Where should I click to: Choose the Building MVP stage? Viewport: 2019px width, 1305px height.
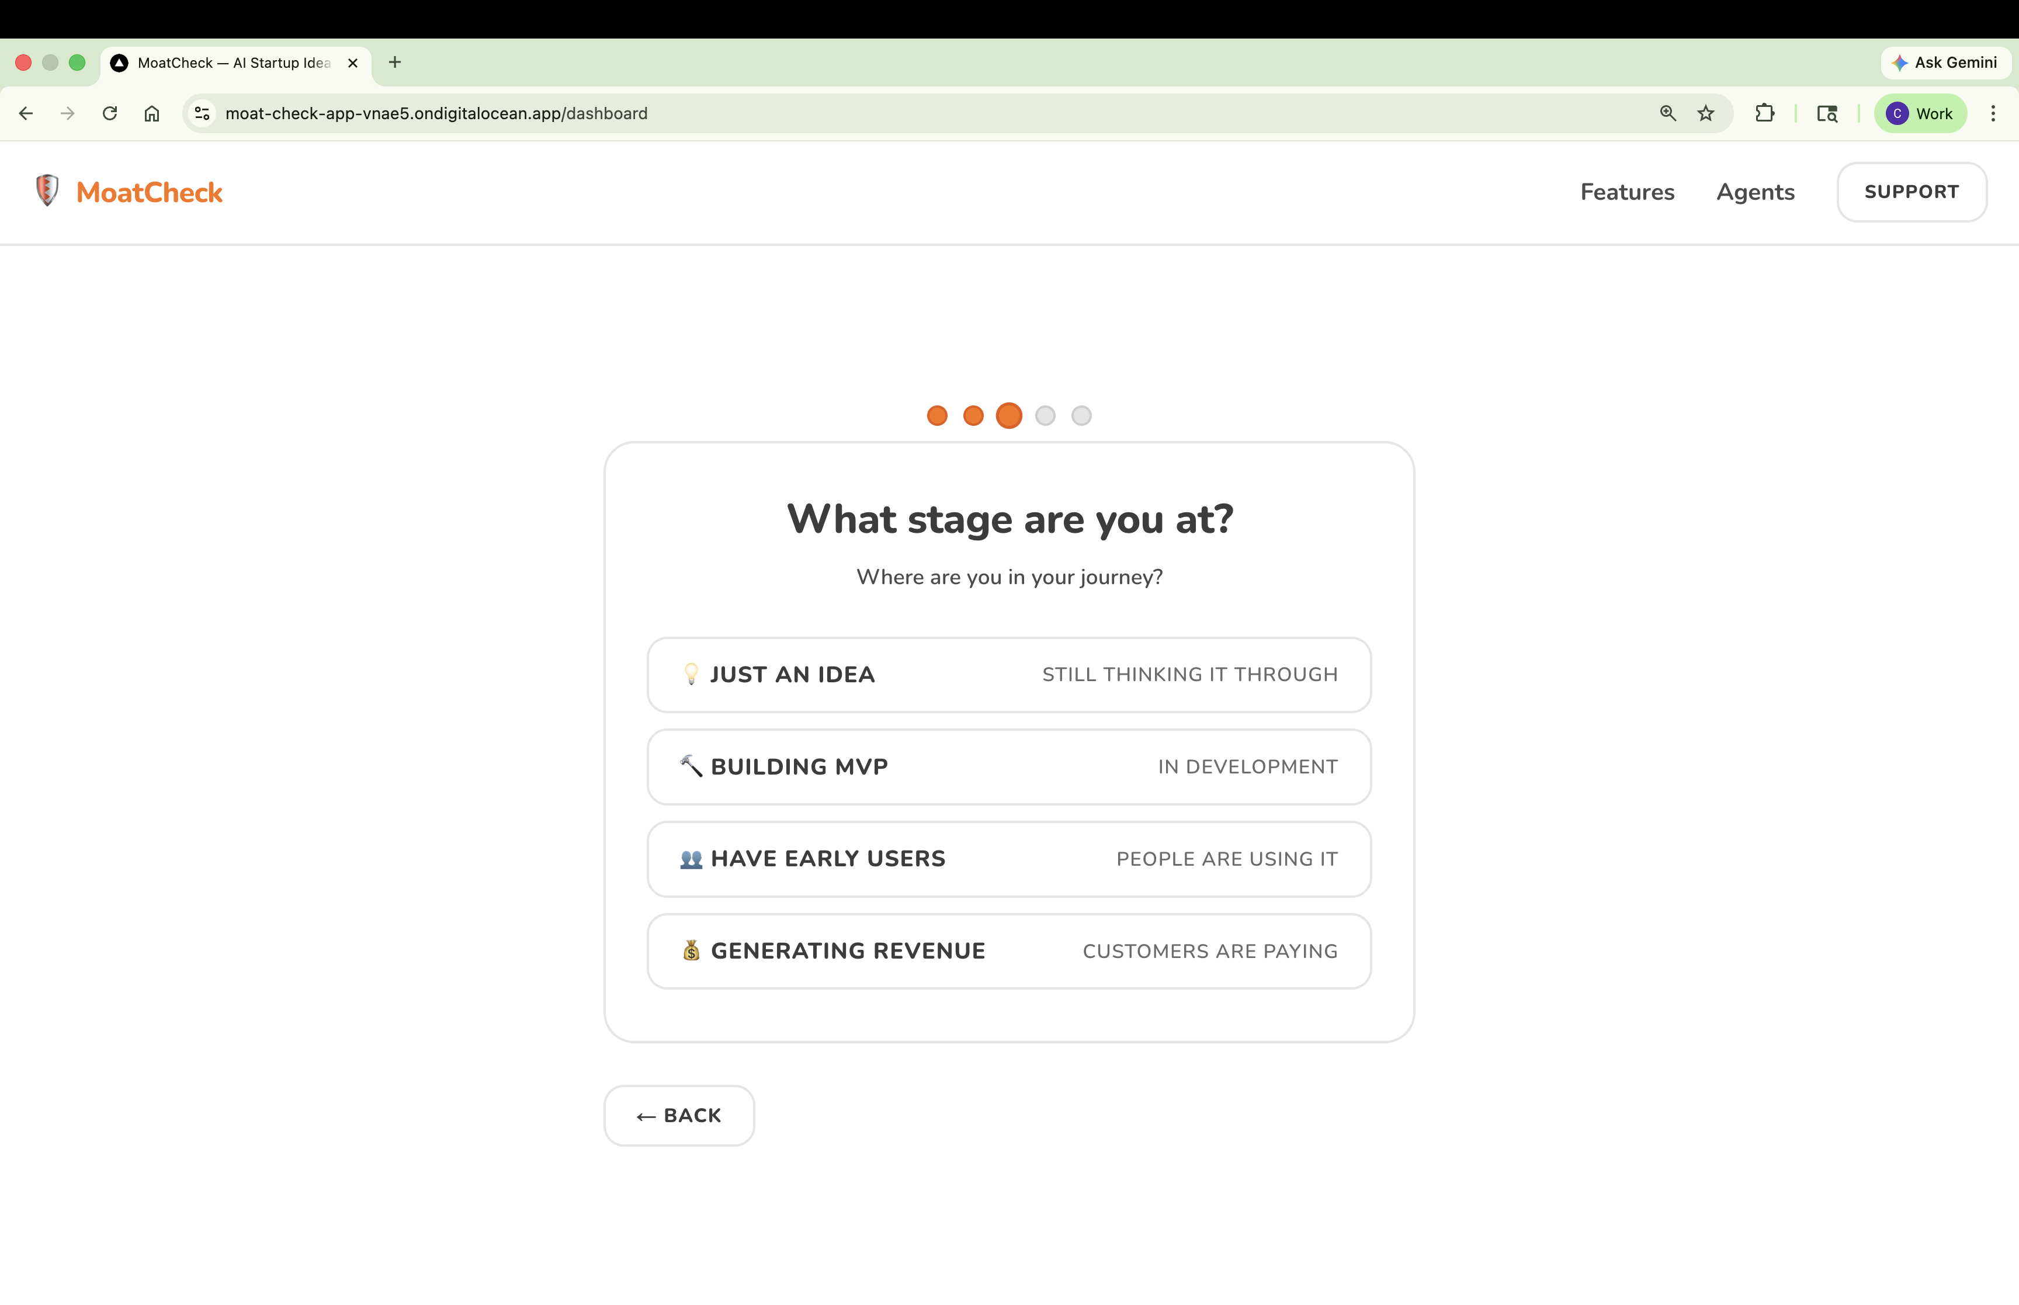pyautogui.click(x=1008, y=767)
